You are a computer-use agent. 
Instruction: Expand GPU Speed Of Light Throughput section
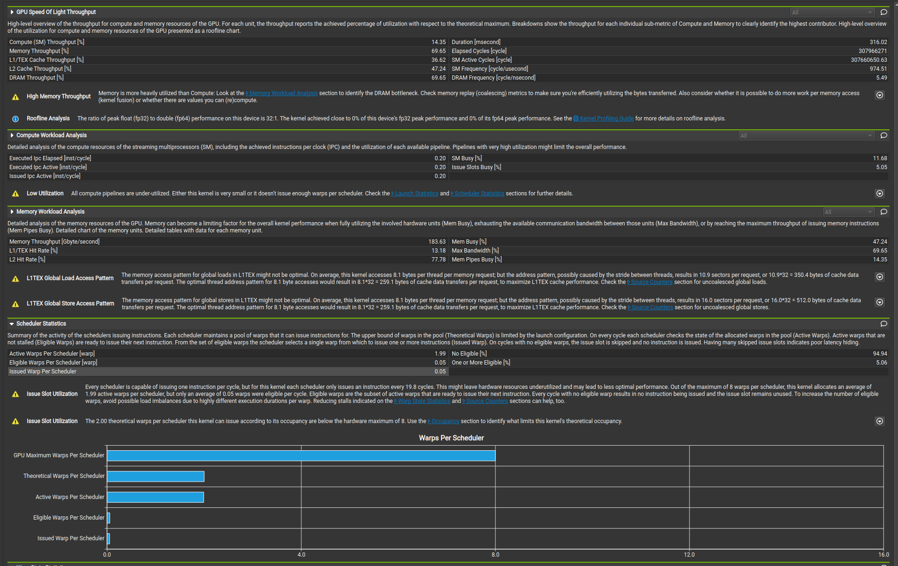12,12
